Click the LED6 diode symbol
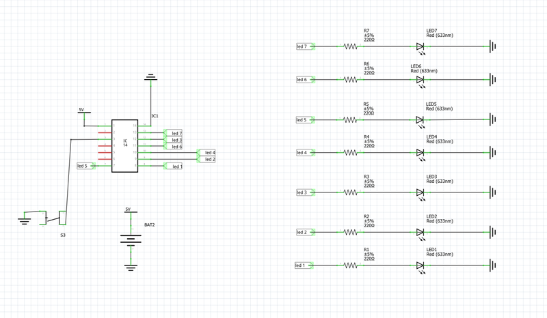 click(421, 80)
